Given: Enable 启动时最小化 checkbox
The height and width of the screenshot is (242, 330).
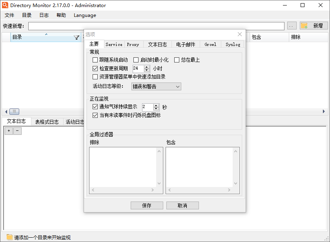Looking at the screenshot, I should 136,60.
